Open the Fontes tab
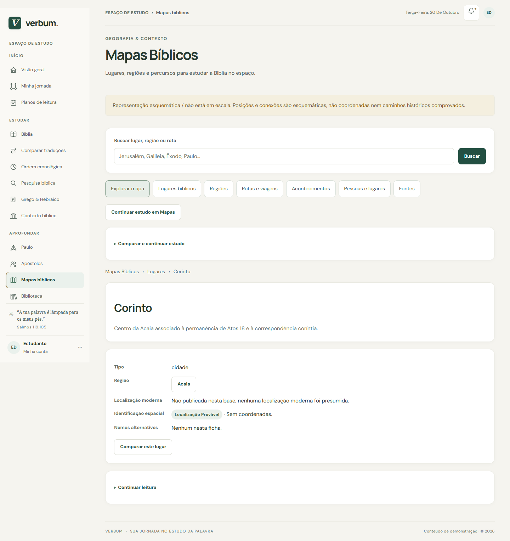The width and height of the screenshot is (510, 541). coord(407,189)
